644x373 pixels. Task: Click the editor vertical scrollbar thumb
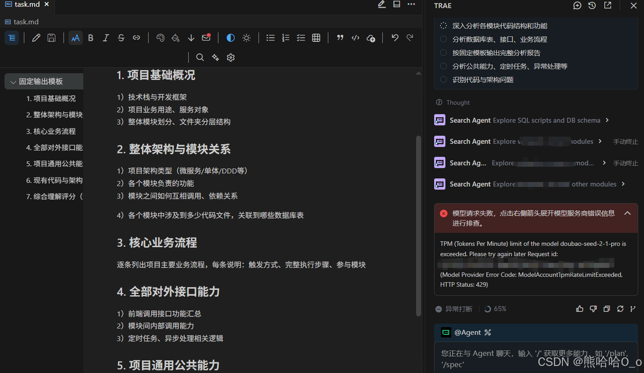point(418,225)
